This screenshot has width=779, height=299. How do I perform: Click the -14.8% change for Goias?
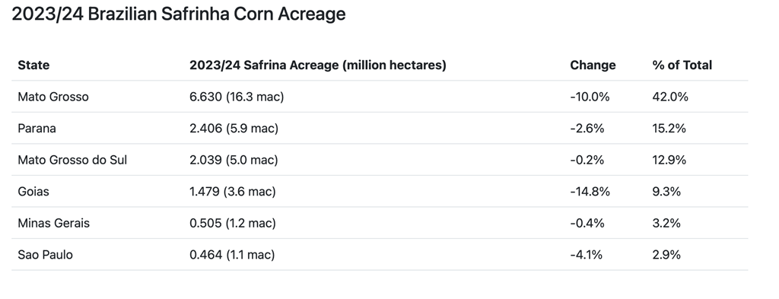[590, 192]
